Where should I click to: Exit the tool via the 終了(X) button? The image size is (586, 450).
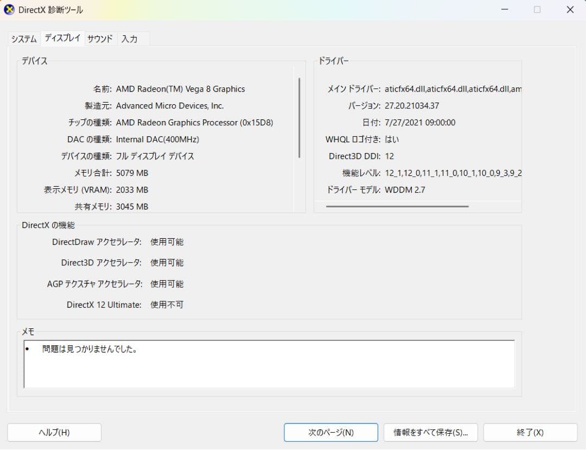pos(530,432)
